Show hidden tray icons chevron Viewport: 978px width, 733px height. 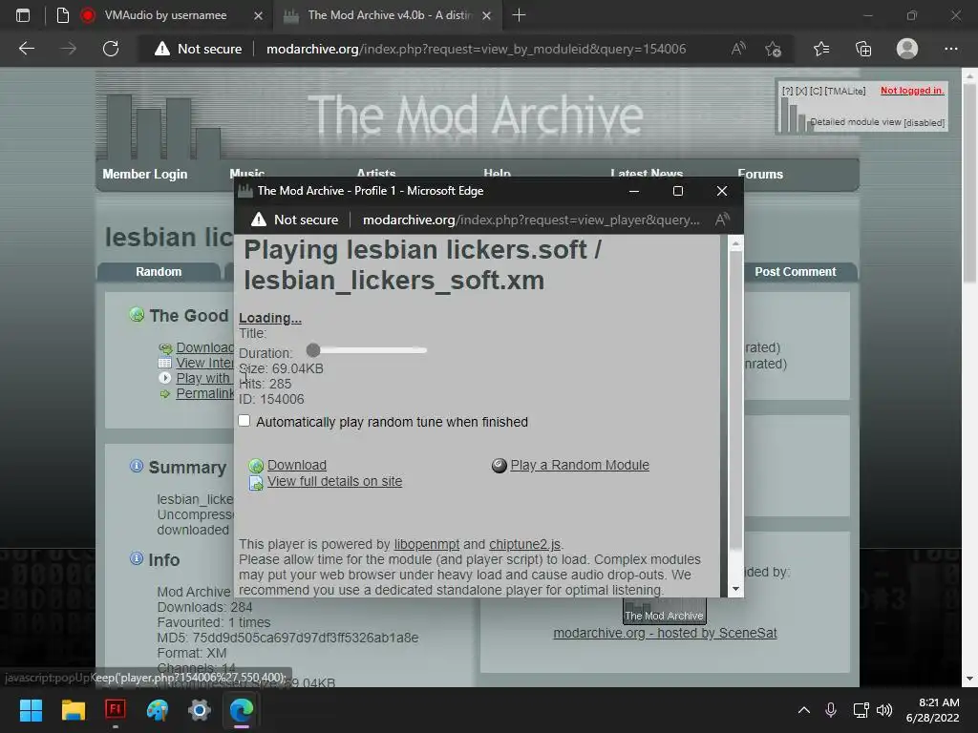tap(804, 710)
